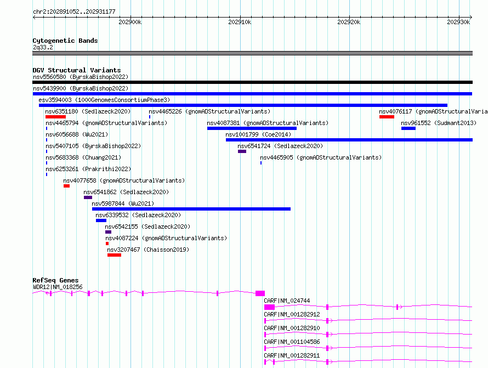The width and height of the screenshot is (488, 368).
Task: Open the CARF|NM_024744 transcript label
Action: [x=287, y=301]
